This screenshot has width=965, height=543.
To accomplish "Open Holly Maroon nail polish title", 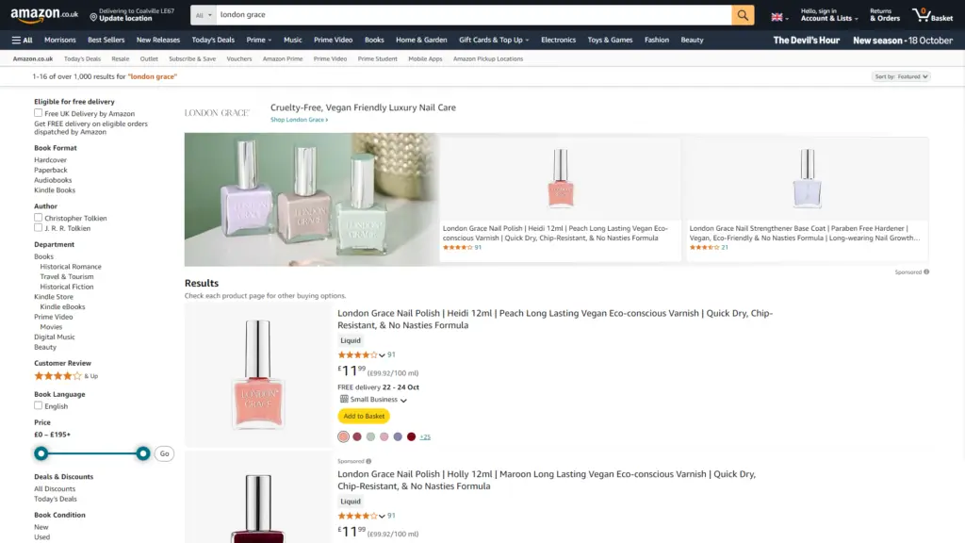I will coord(547,480).
